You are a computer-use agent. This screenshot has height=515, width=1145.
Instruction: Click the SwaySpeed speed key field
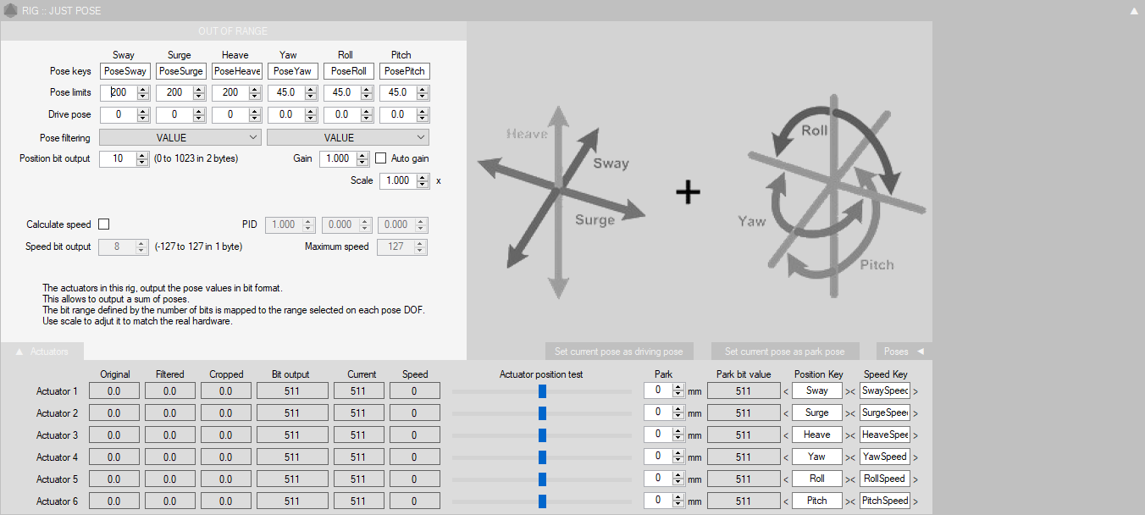(x=884, y=390)
